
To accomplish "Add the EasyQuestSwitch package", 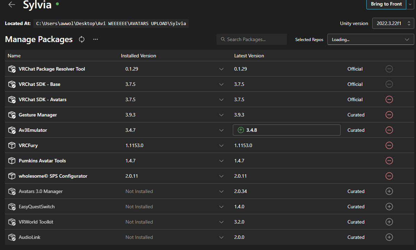I will tap(389, 207).
